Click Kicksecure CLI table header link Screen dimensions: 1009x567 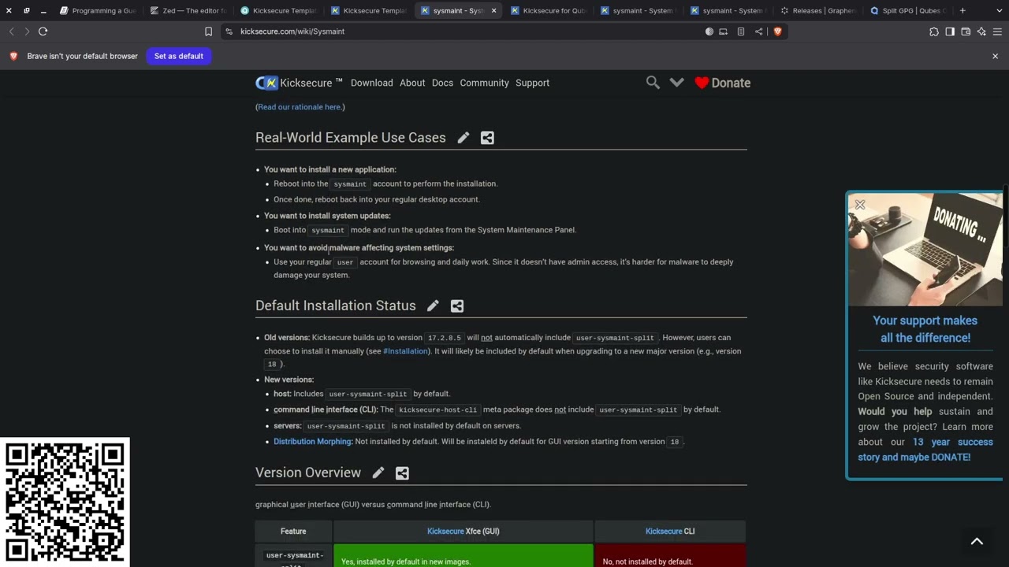[x=670, y=532]
